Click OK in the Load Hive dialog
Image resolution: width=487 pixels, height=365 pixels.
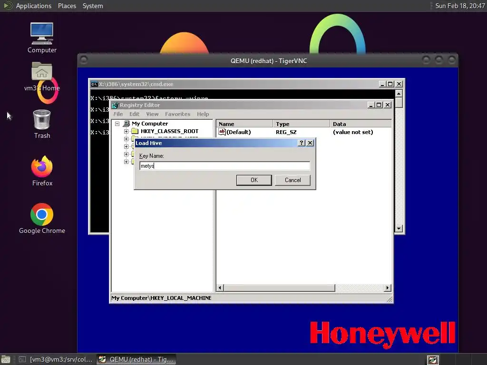254,180
